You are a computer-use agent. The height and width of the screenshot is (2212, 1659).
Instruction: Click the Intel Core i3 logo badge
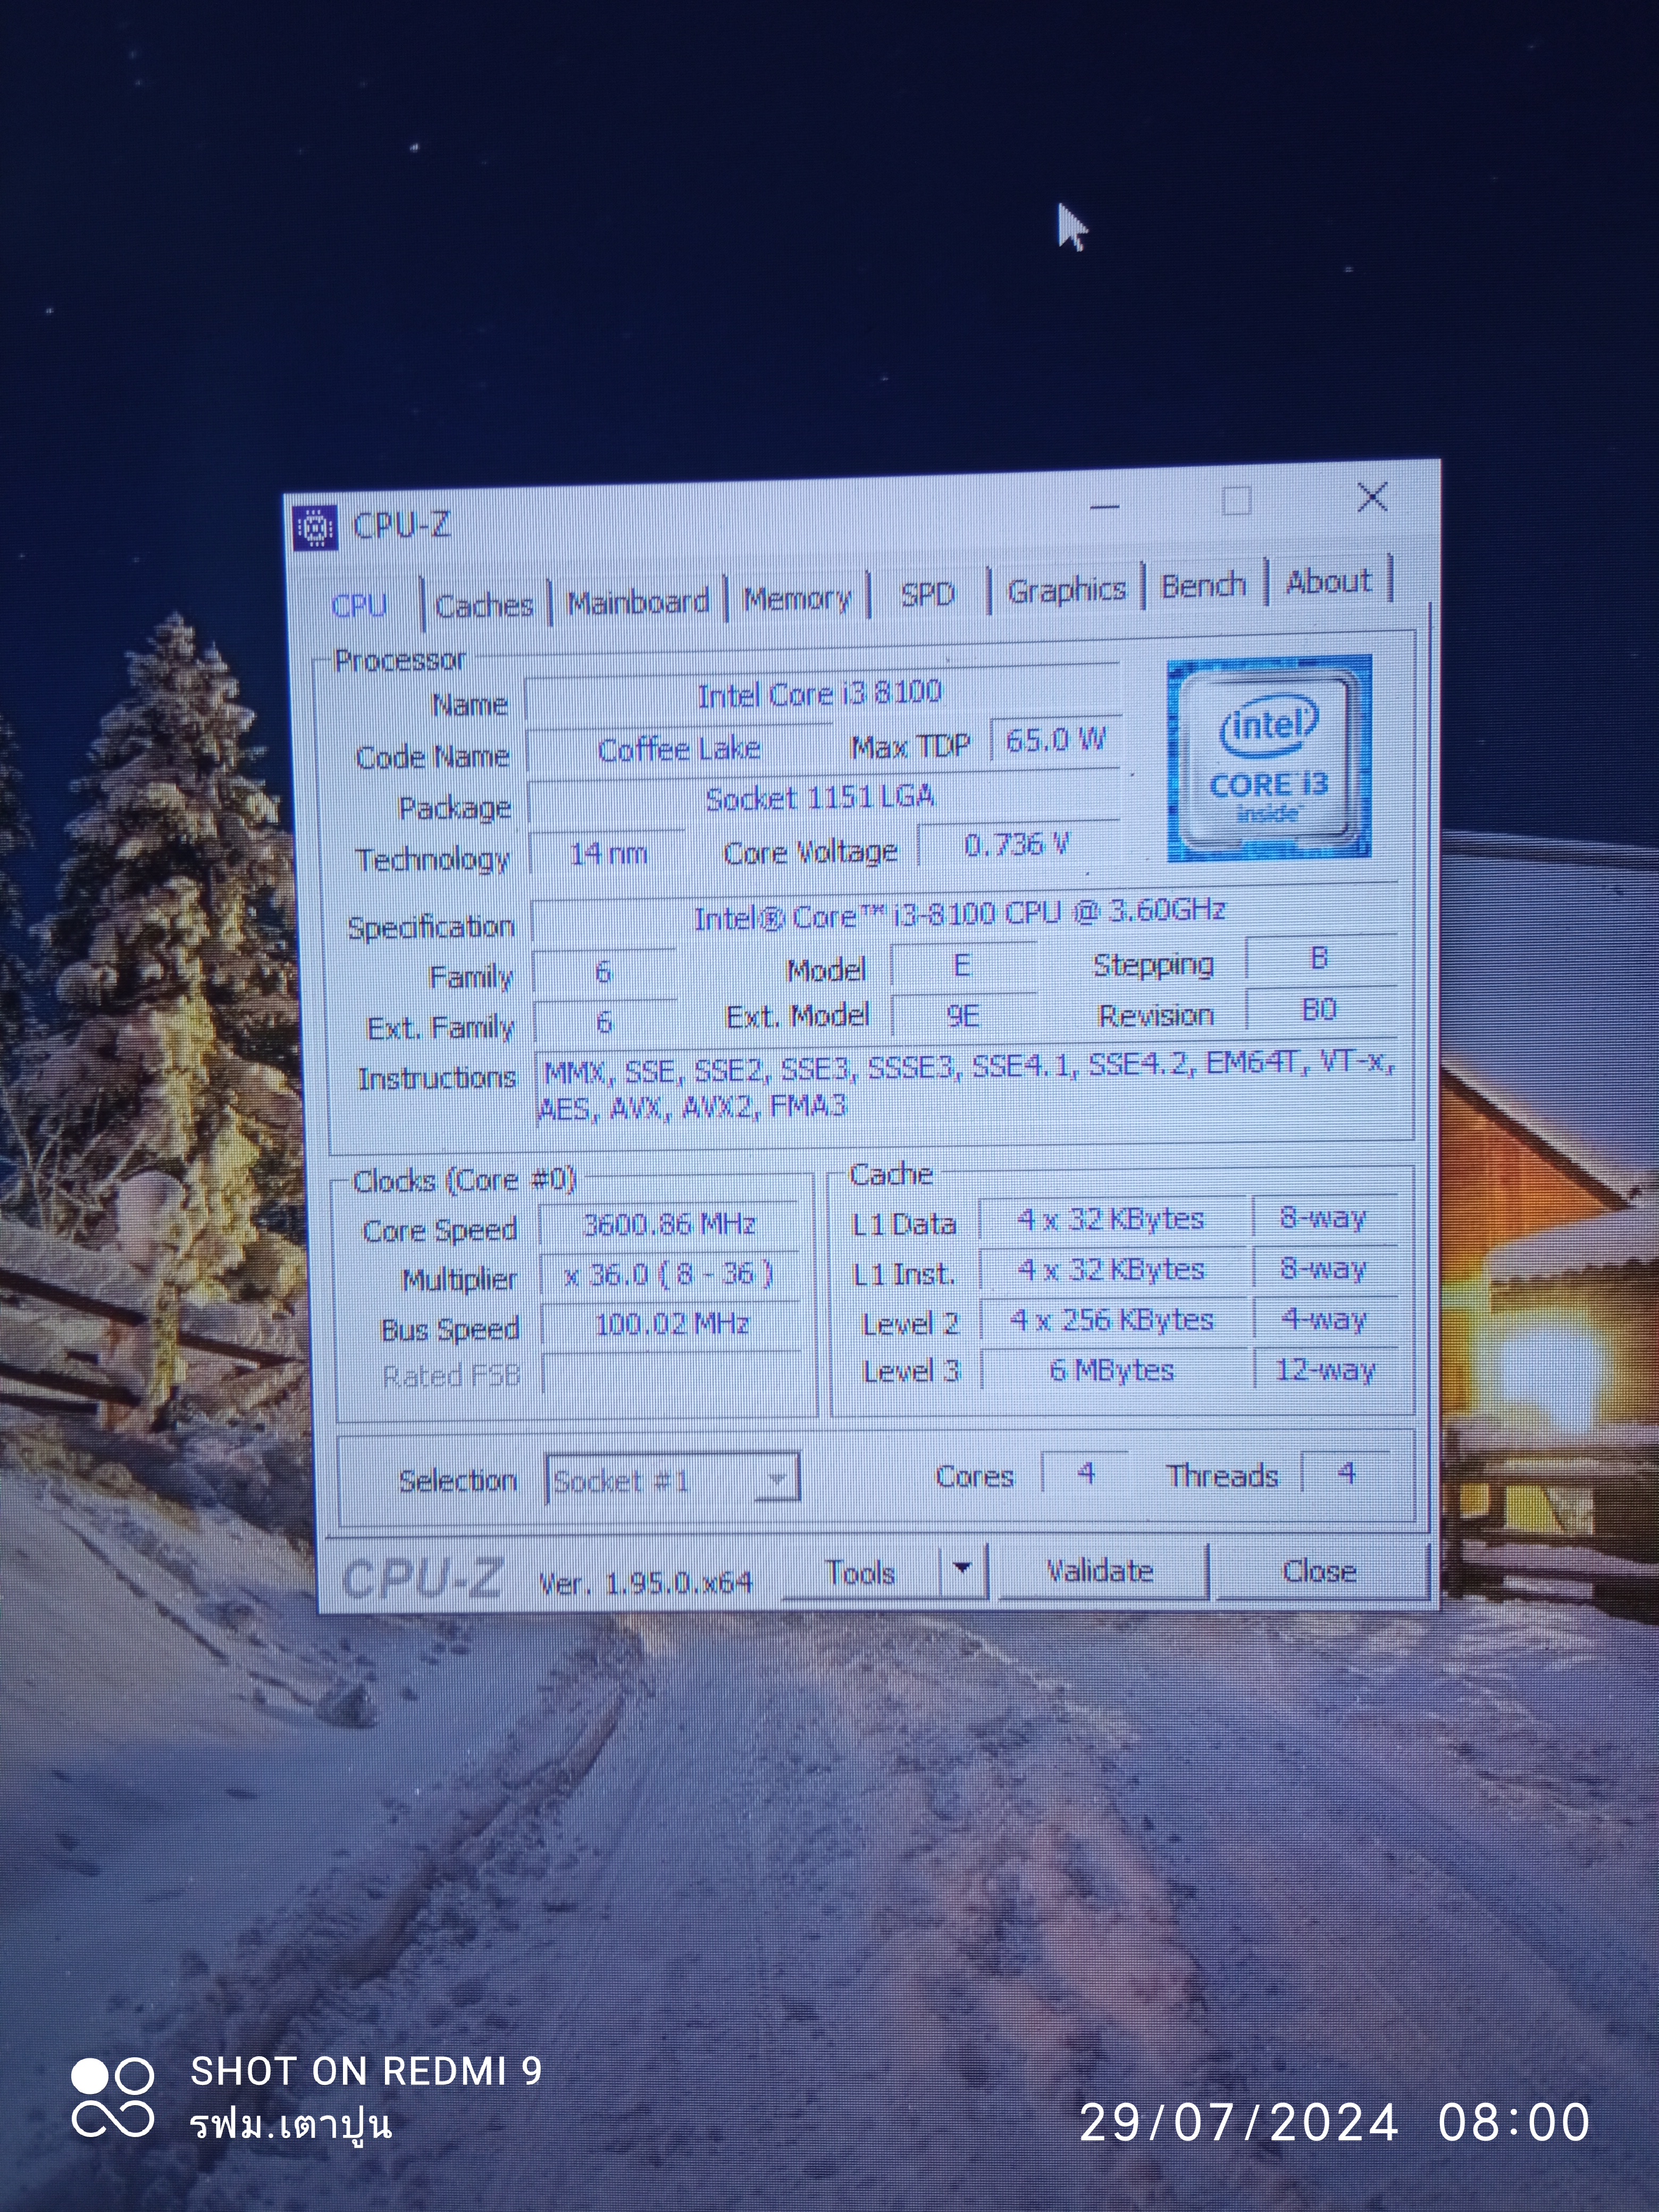coord(1268,758)
